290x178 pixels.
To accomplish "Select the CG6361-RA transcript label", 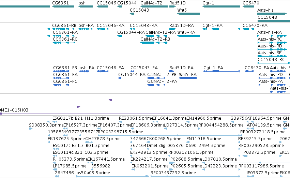I will 65,32.
